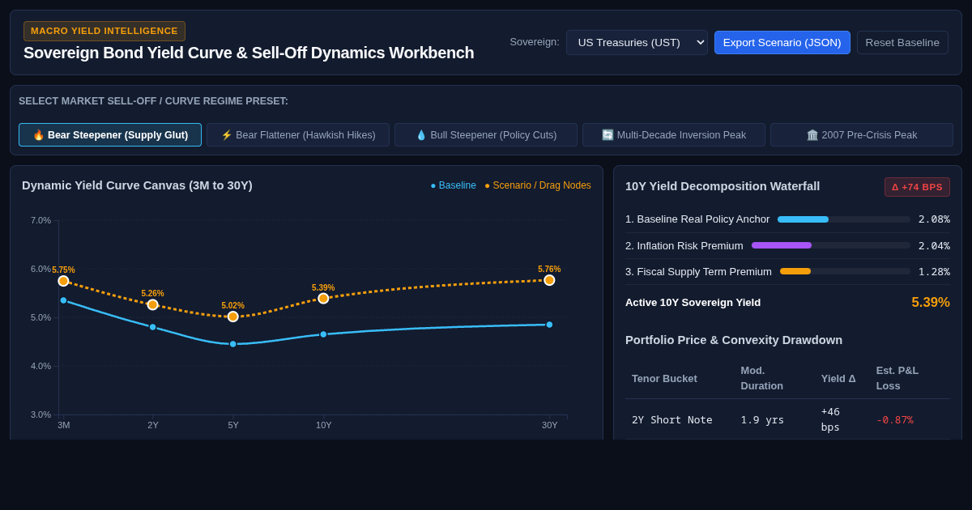Click the 10Y Yield Decomposition Waterfall heading
The width and height of the screenshot is (972, 510).
tap(723, 186)
